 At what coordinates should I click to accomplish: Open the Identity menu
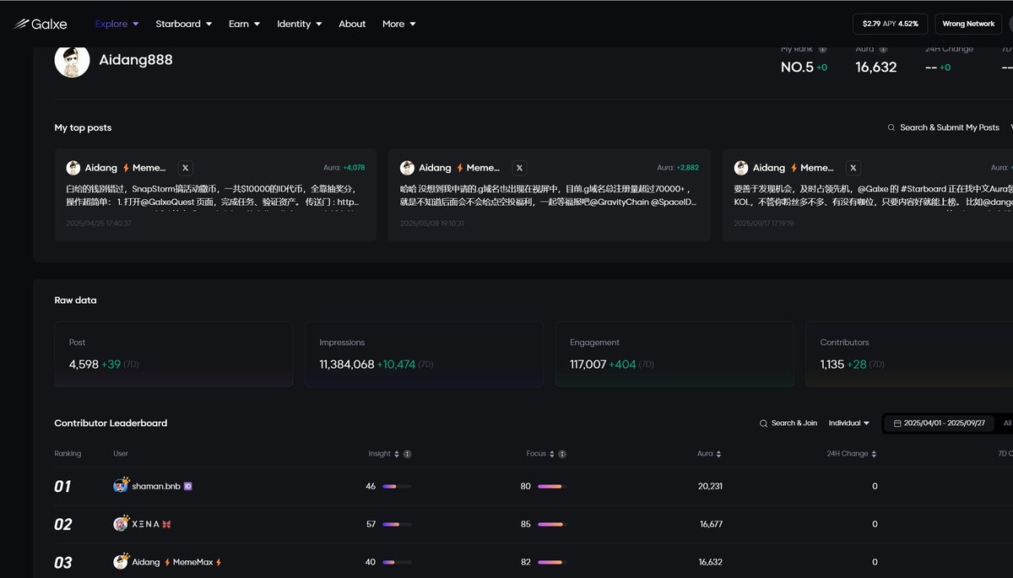click(x=299, y=24)
